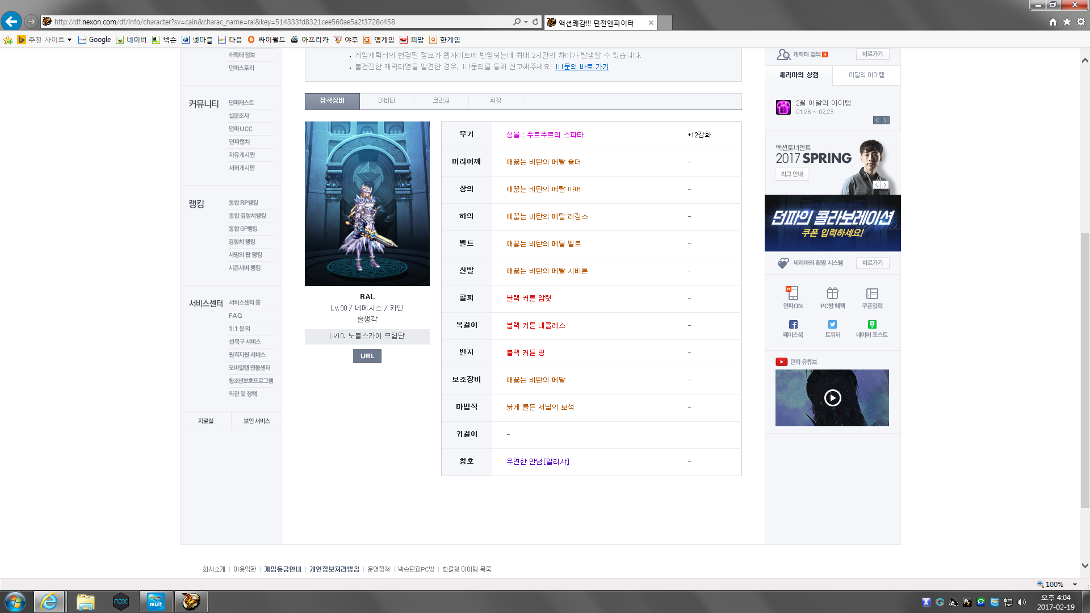
Task: Click the 네이버 포스트 icon
Action: pyautogui.click(x=872, y=325)
